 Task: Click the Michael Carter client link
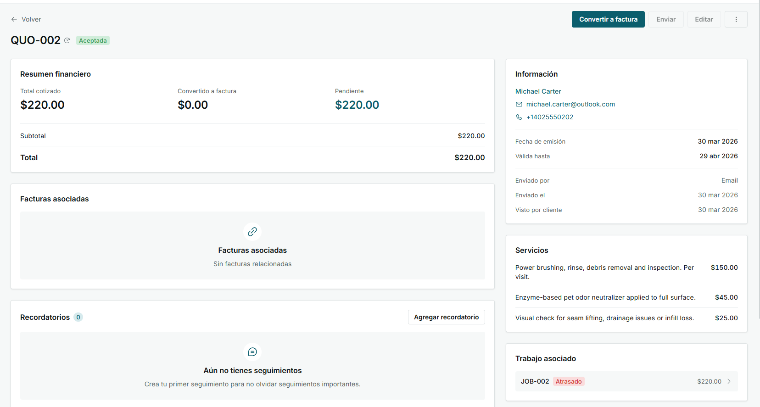538,91
